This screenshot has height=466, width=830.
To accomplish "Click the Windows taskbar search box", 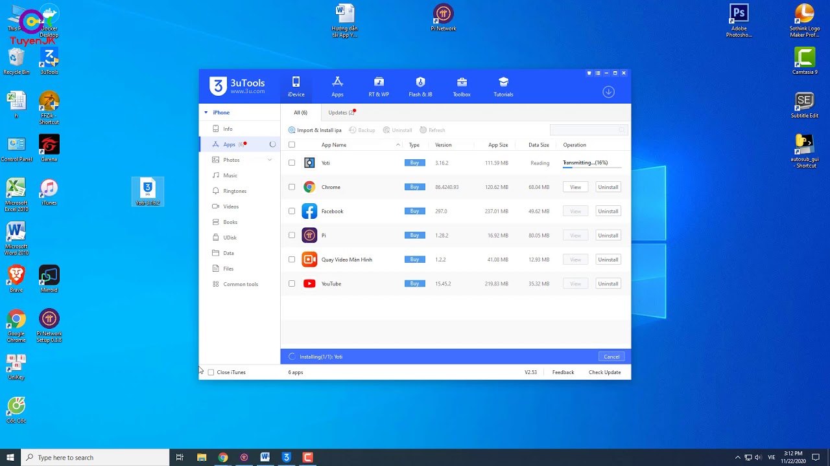I will coord(95,458).
